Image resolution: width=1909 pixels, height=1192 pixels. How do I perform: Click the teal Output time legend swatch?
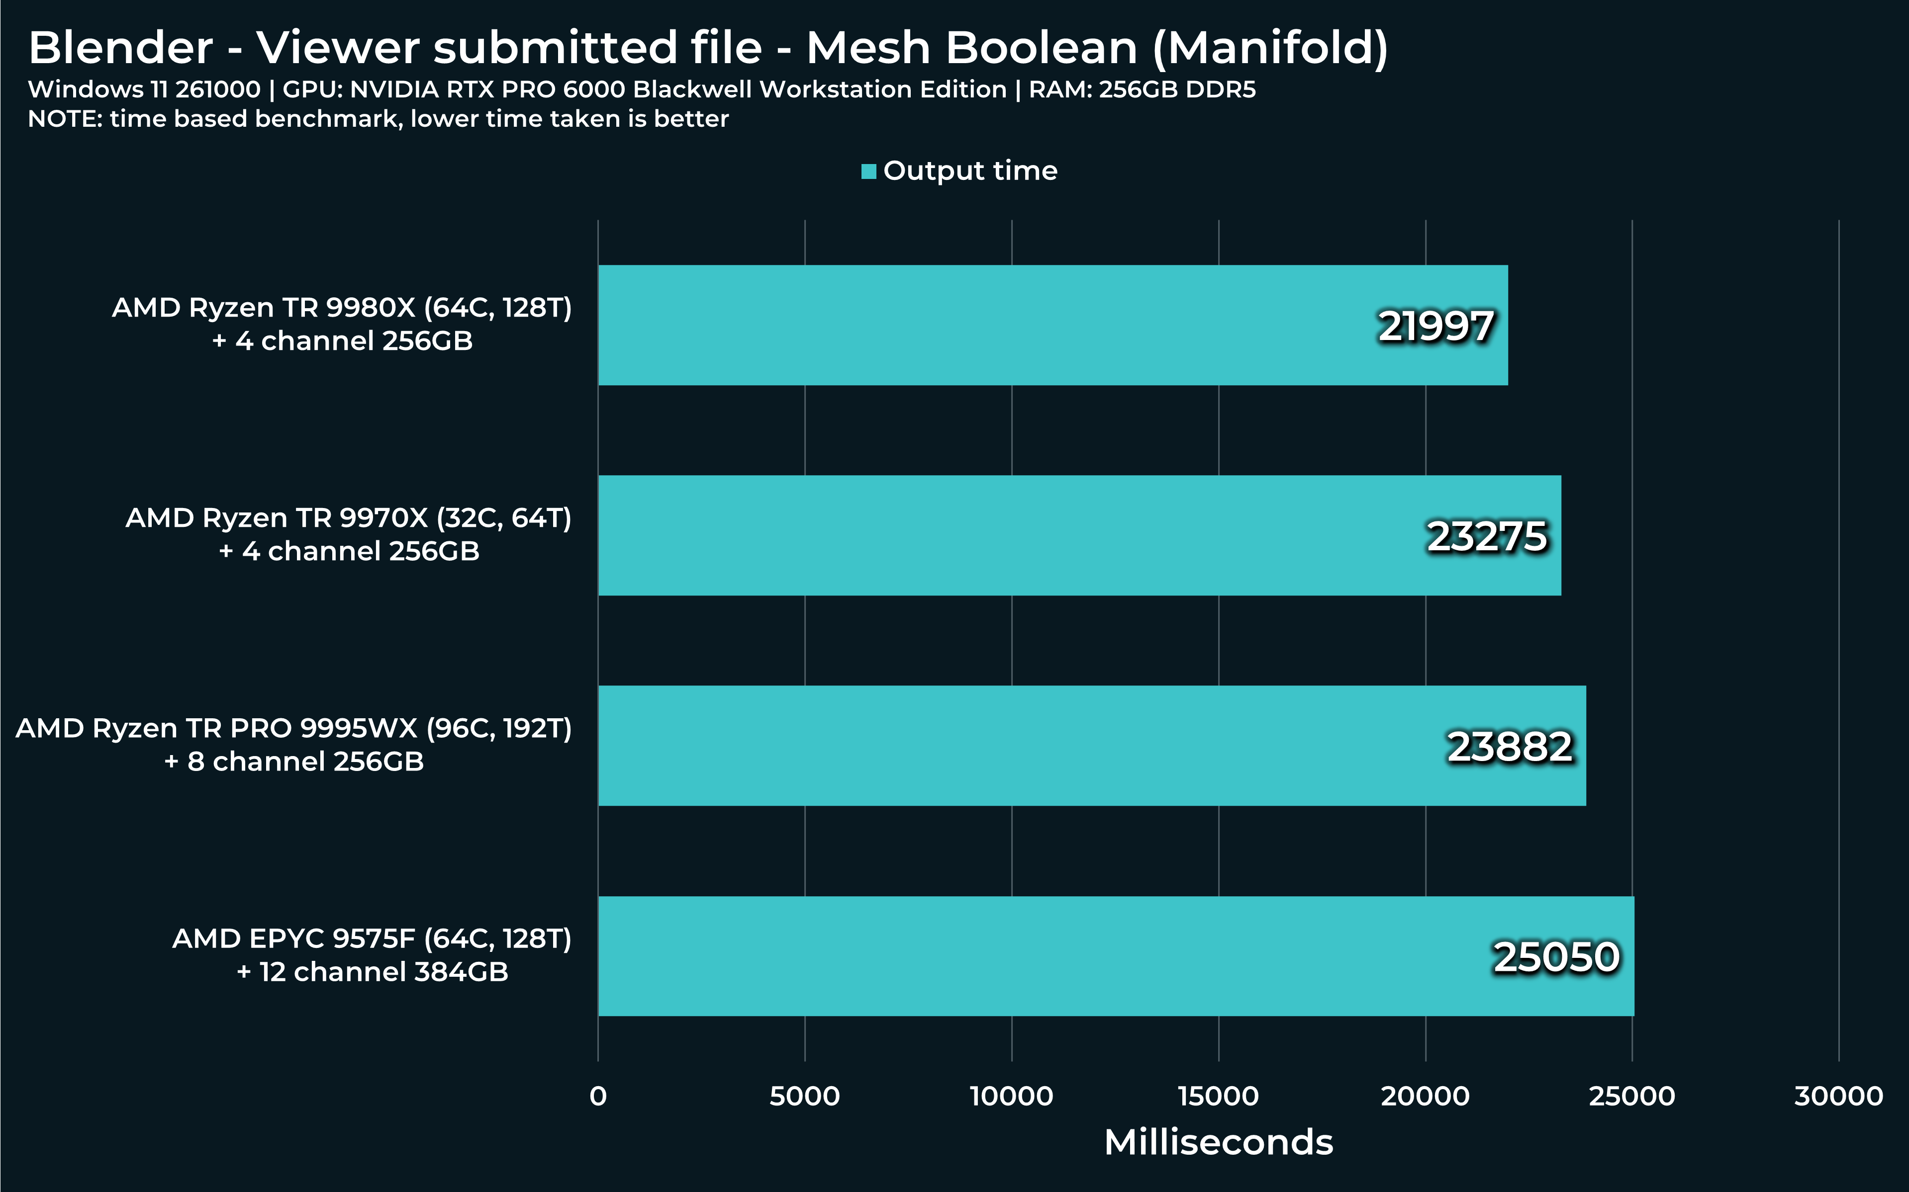coord(868,171)
